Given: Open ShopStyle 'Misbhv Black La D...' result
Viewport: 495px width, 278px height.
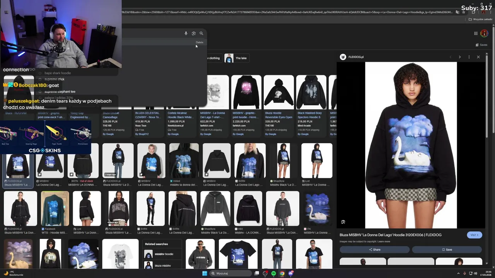Looking at the screenshot, I should tap(283, 165).
